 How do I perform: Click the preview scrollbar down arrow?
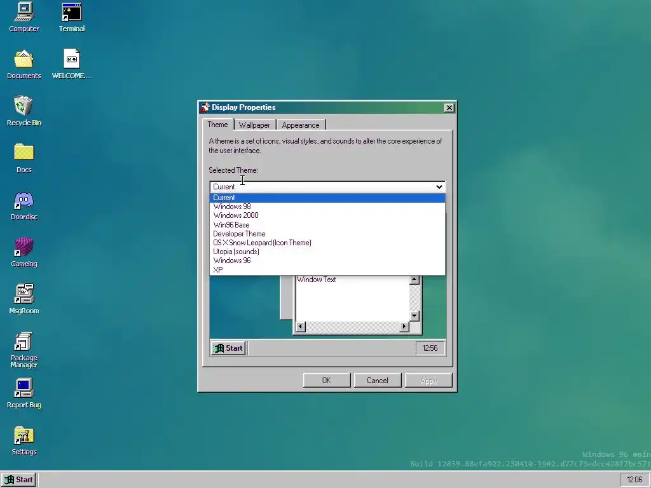[x=414, y=316]
